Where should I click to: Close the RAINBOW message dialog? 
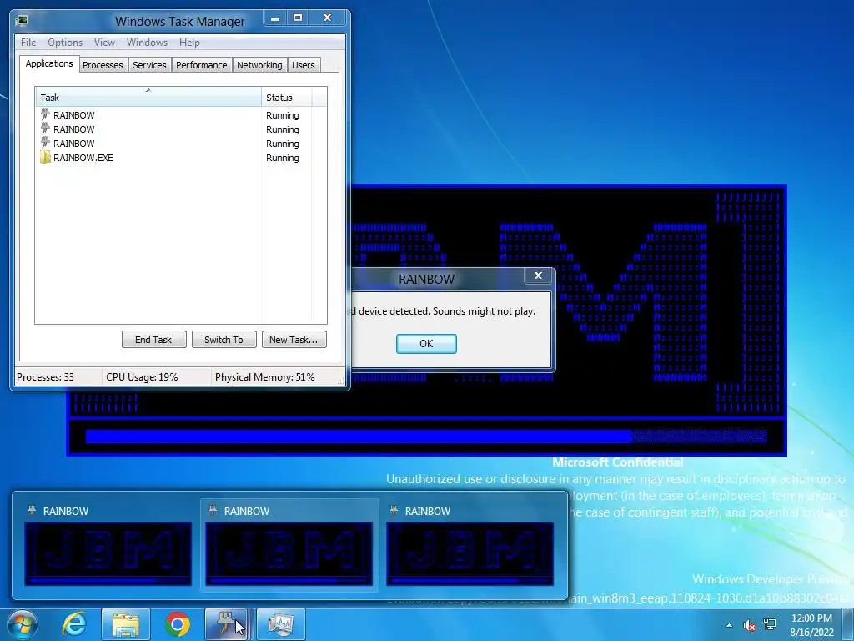click(x=538, y=275)
